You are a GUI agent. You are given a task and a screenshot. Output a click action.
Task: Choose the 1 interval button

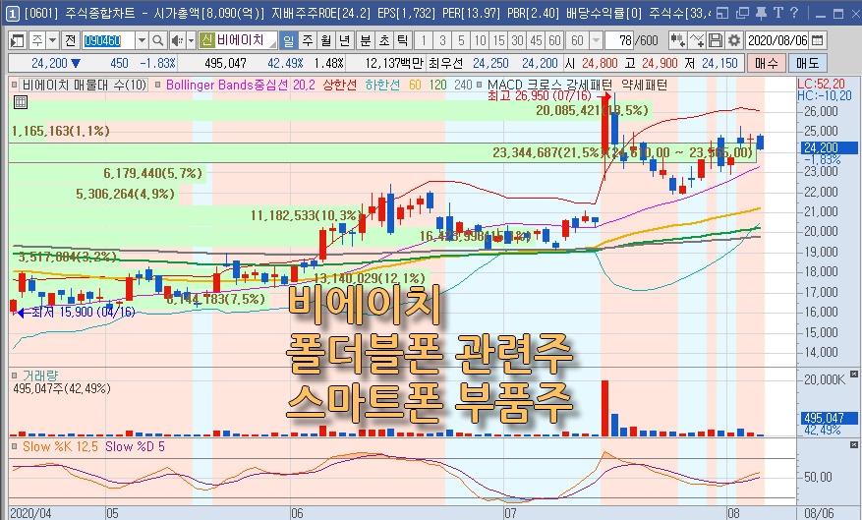tap(424, 40)
